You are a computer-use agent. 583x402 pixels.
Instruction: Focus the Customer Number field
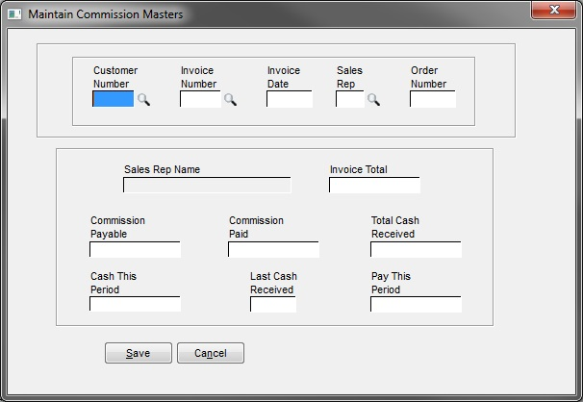point(113,99)
